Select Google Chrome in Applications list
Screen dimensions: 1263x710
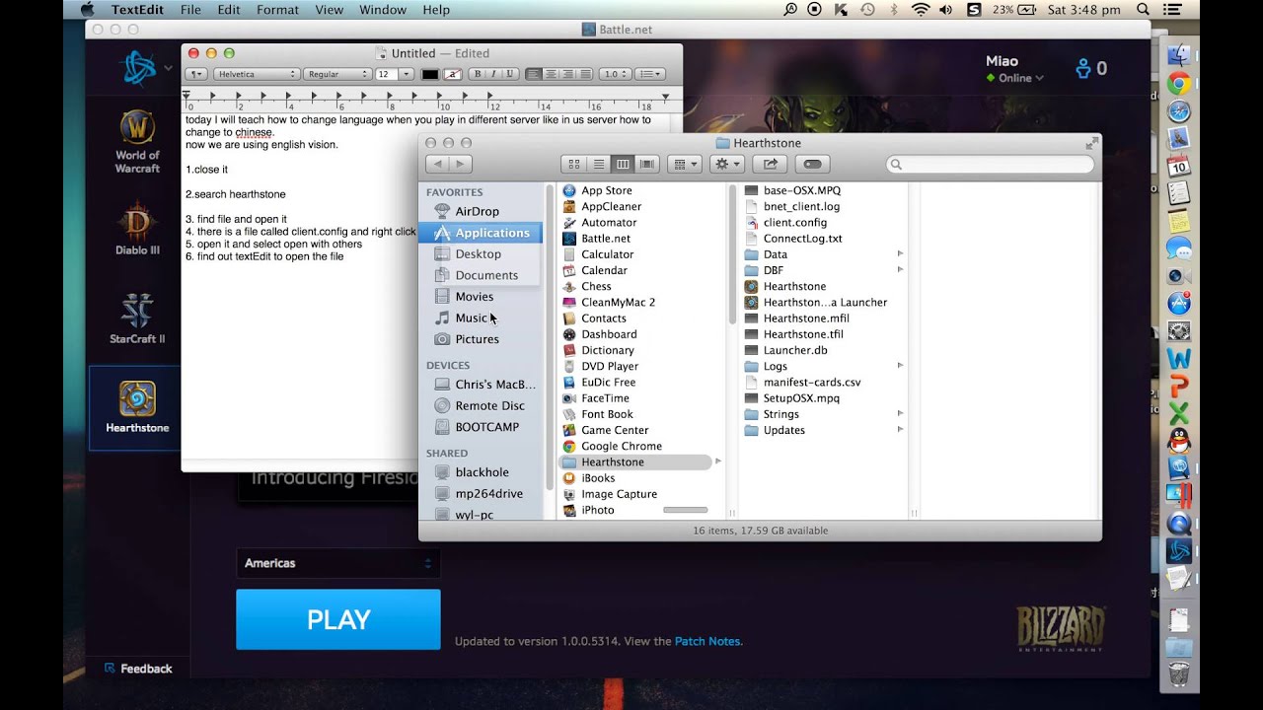click(621, 446)
